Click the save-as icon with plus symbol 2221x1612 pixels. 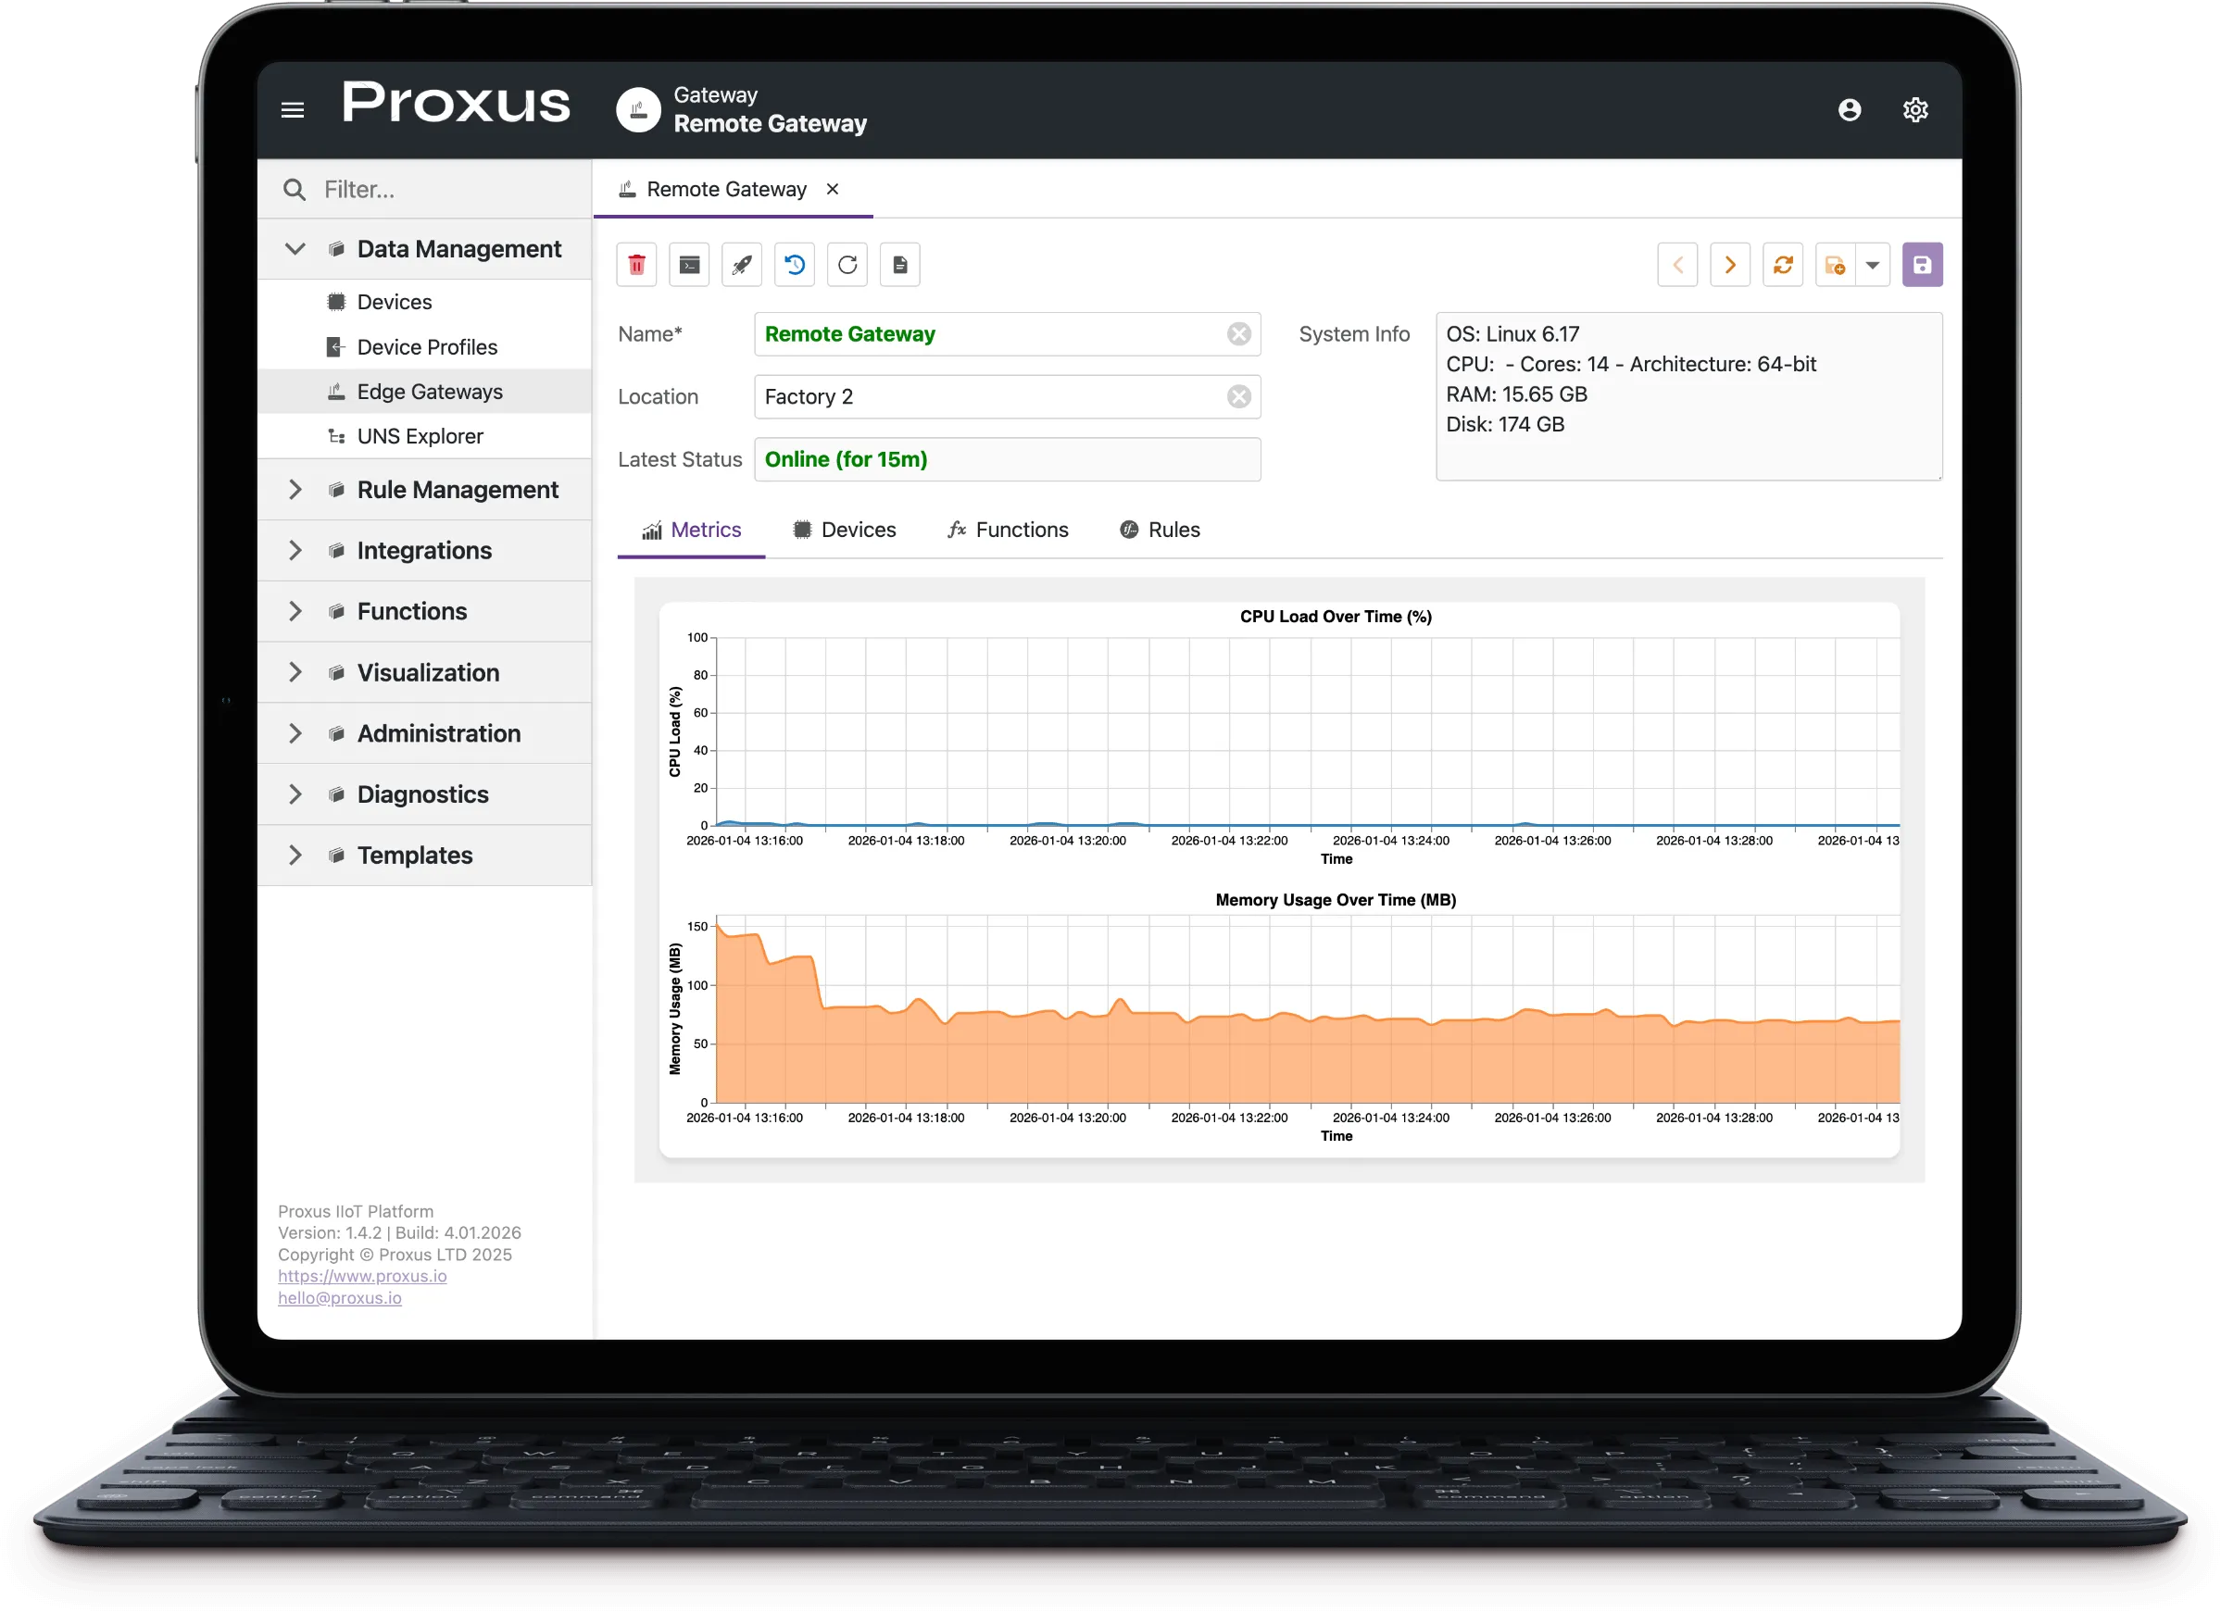(1833, 264)
